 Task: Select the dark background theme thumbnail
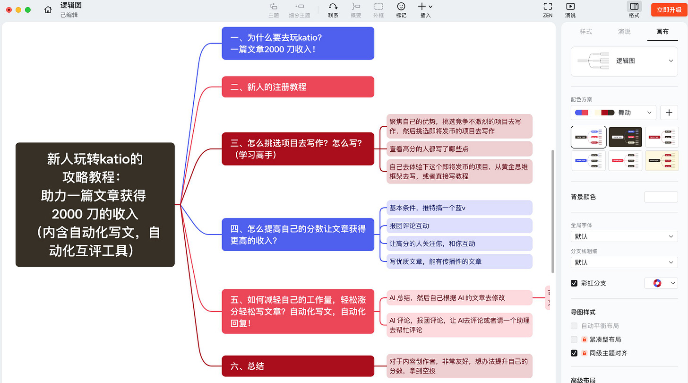tap(625, 137)
